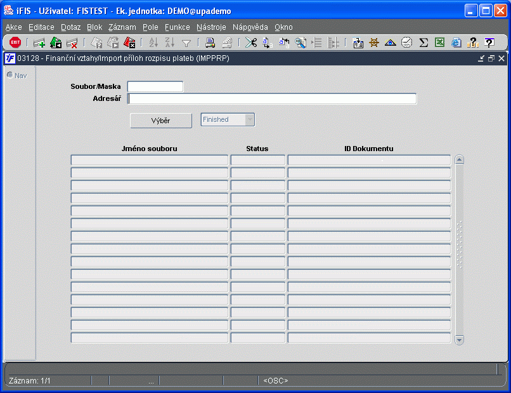The width and height of the screenshot is (511, 393).
Task: Click the multiple printers icon
Action: [x=227, y=43]
